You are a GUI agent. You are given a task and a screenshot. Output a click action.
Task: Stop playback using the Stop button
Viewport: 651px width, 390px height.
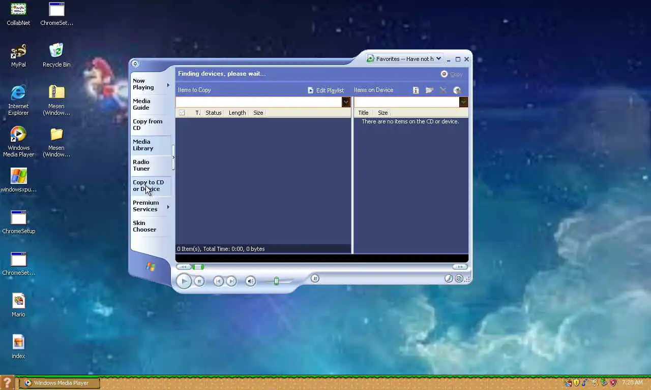(x=199, y=281)
